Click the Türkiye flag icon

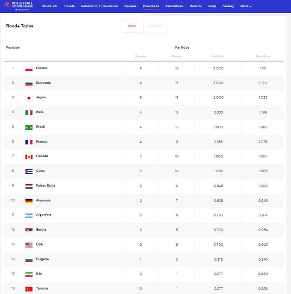click(x=29, y=289)
